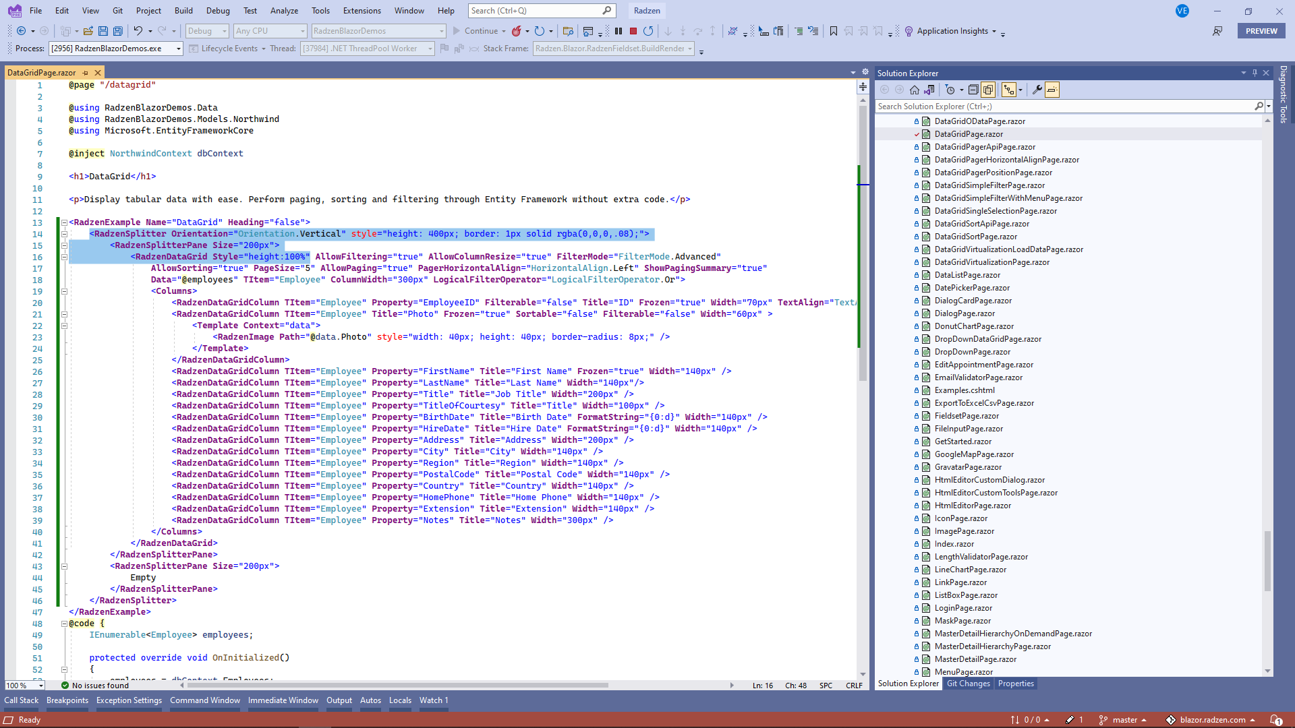
Task: Open Debug configuration dropdown
Action: (x=207, y=31)
